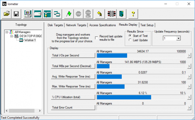
Task: Open test configuration file icon
Action: tap(7, 14)
